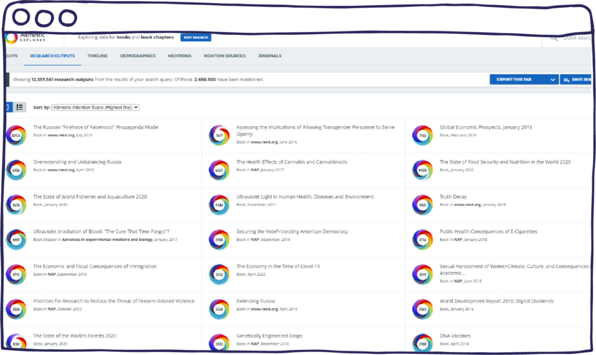The image size is (596, 355).
Task: Open E-Cigarettes attention score donut
Action: point(423,240)
